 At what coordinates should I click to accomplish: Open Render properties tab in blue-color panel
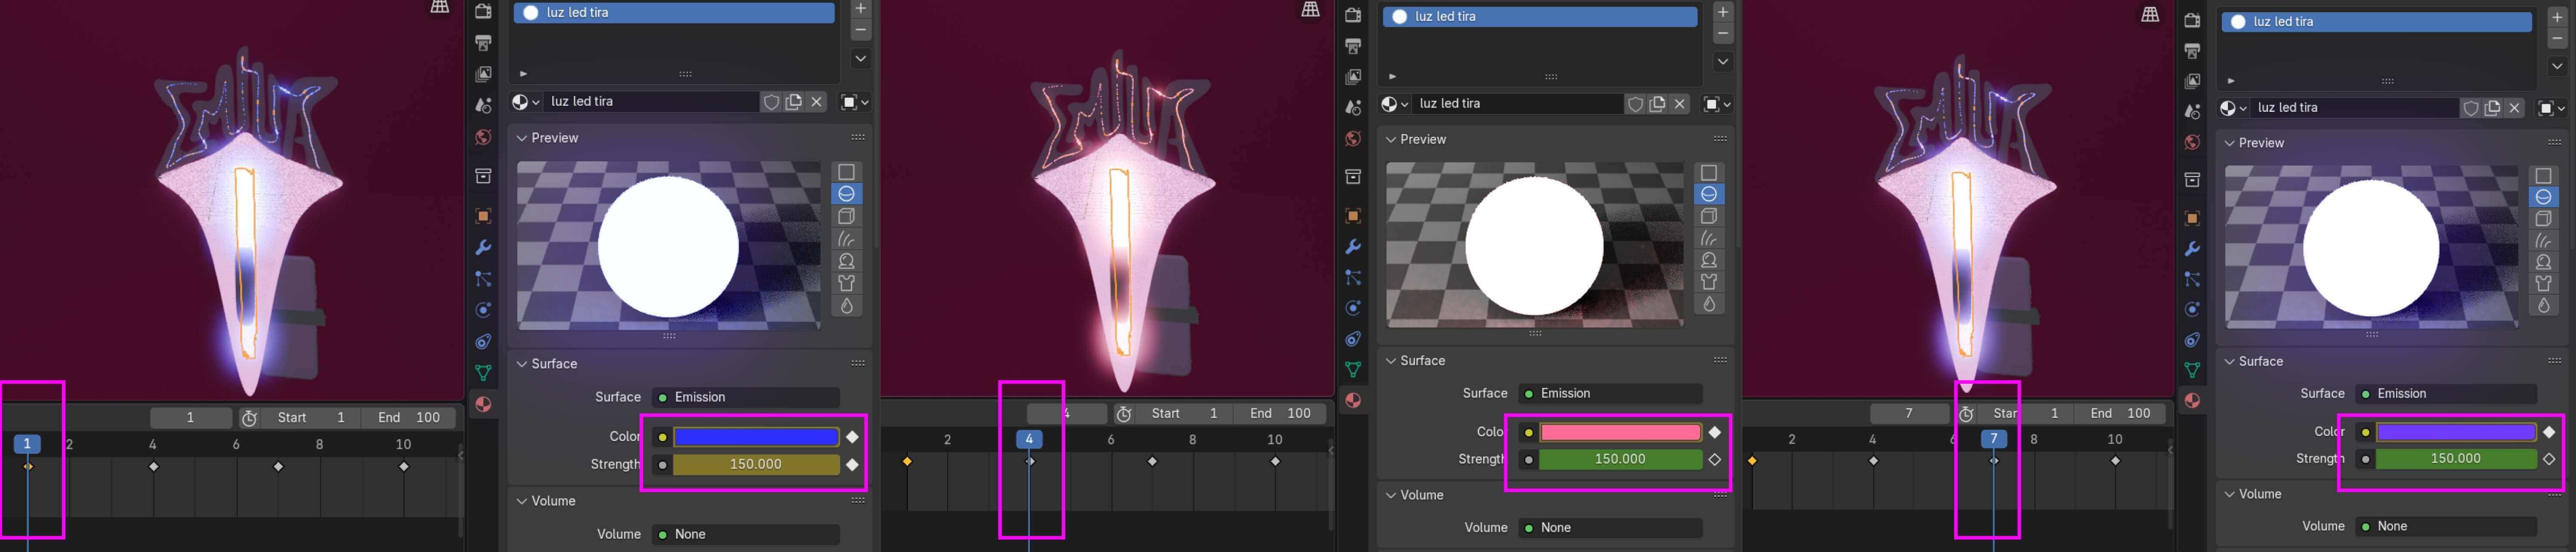[483, 12]
